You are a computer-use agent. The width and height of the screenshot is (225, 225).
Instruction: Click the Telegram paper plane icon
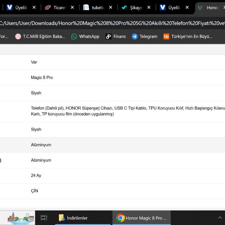(134, 36)
